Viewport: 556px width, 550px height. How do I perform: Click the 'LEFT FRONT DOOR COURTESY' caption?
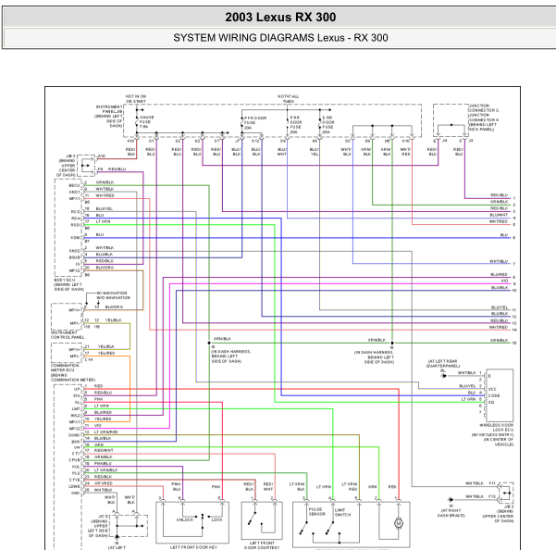coord(262,545)
